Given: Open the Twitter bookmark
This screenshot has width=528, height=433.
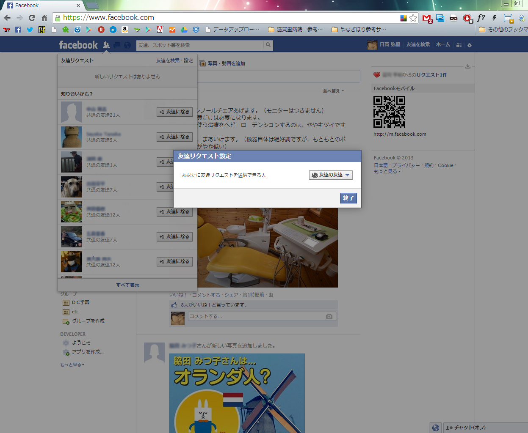Looking at the screenshot, I should (x=30, y=30).
